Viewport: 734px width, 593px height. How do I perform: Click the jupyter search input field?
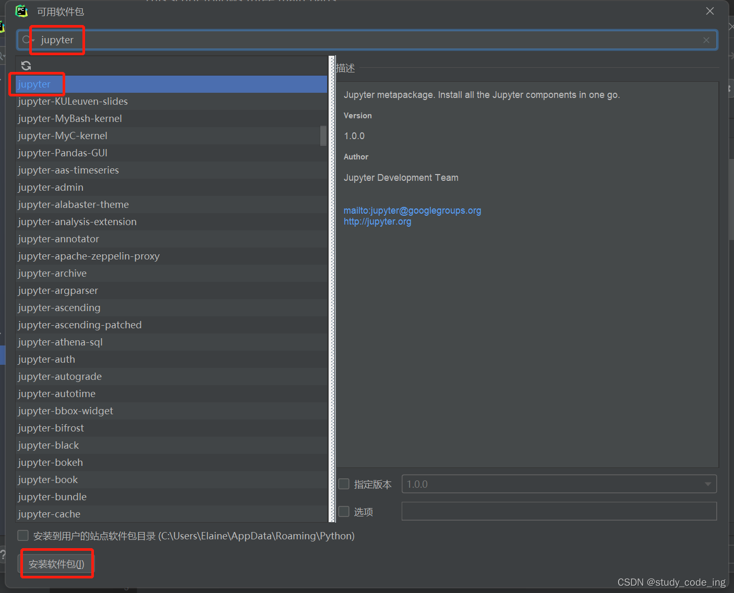pyautogui.click(x=367, y=40)
